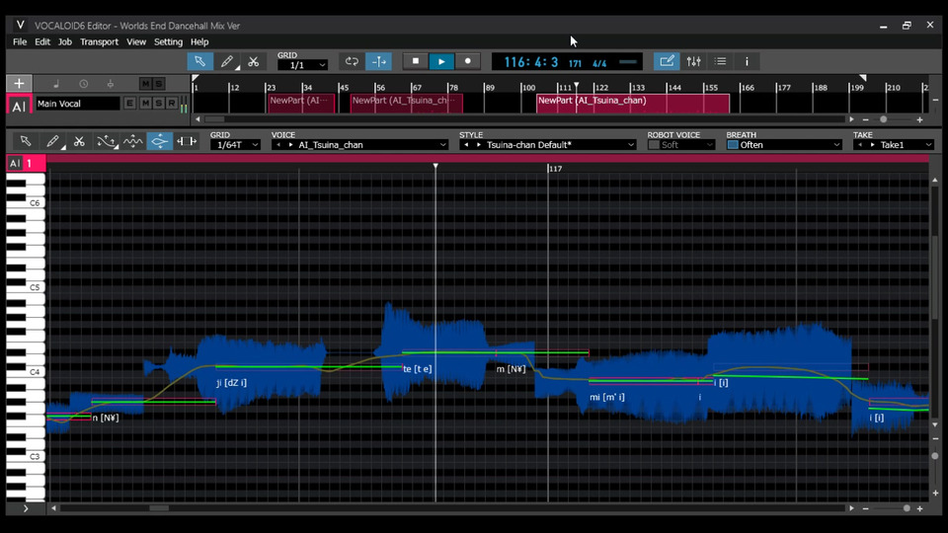Viewport: 948px width, 533px height.
Task: Open track GRID 1/1 dropdown
Action: pos(302,65)
